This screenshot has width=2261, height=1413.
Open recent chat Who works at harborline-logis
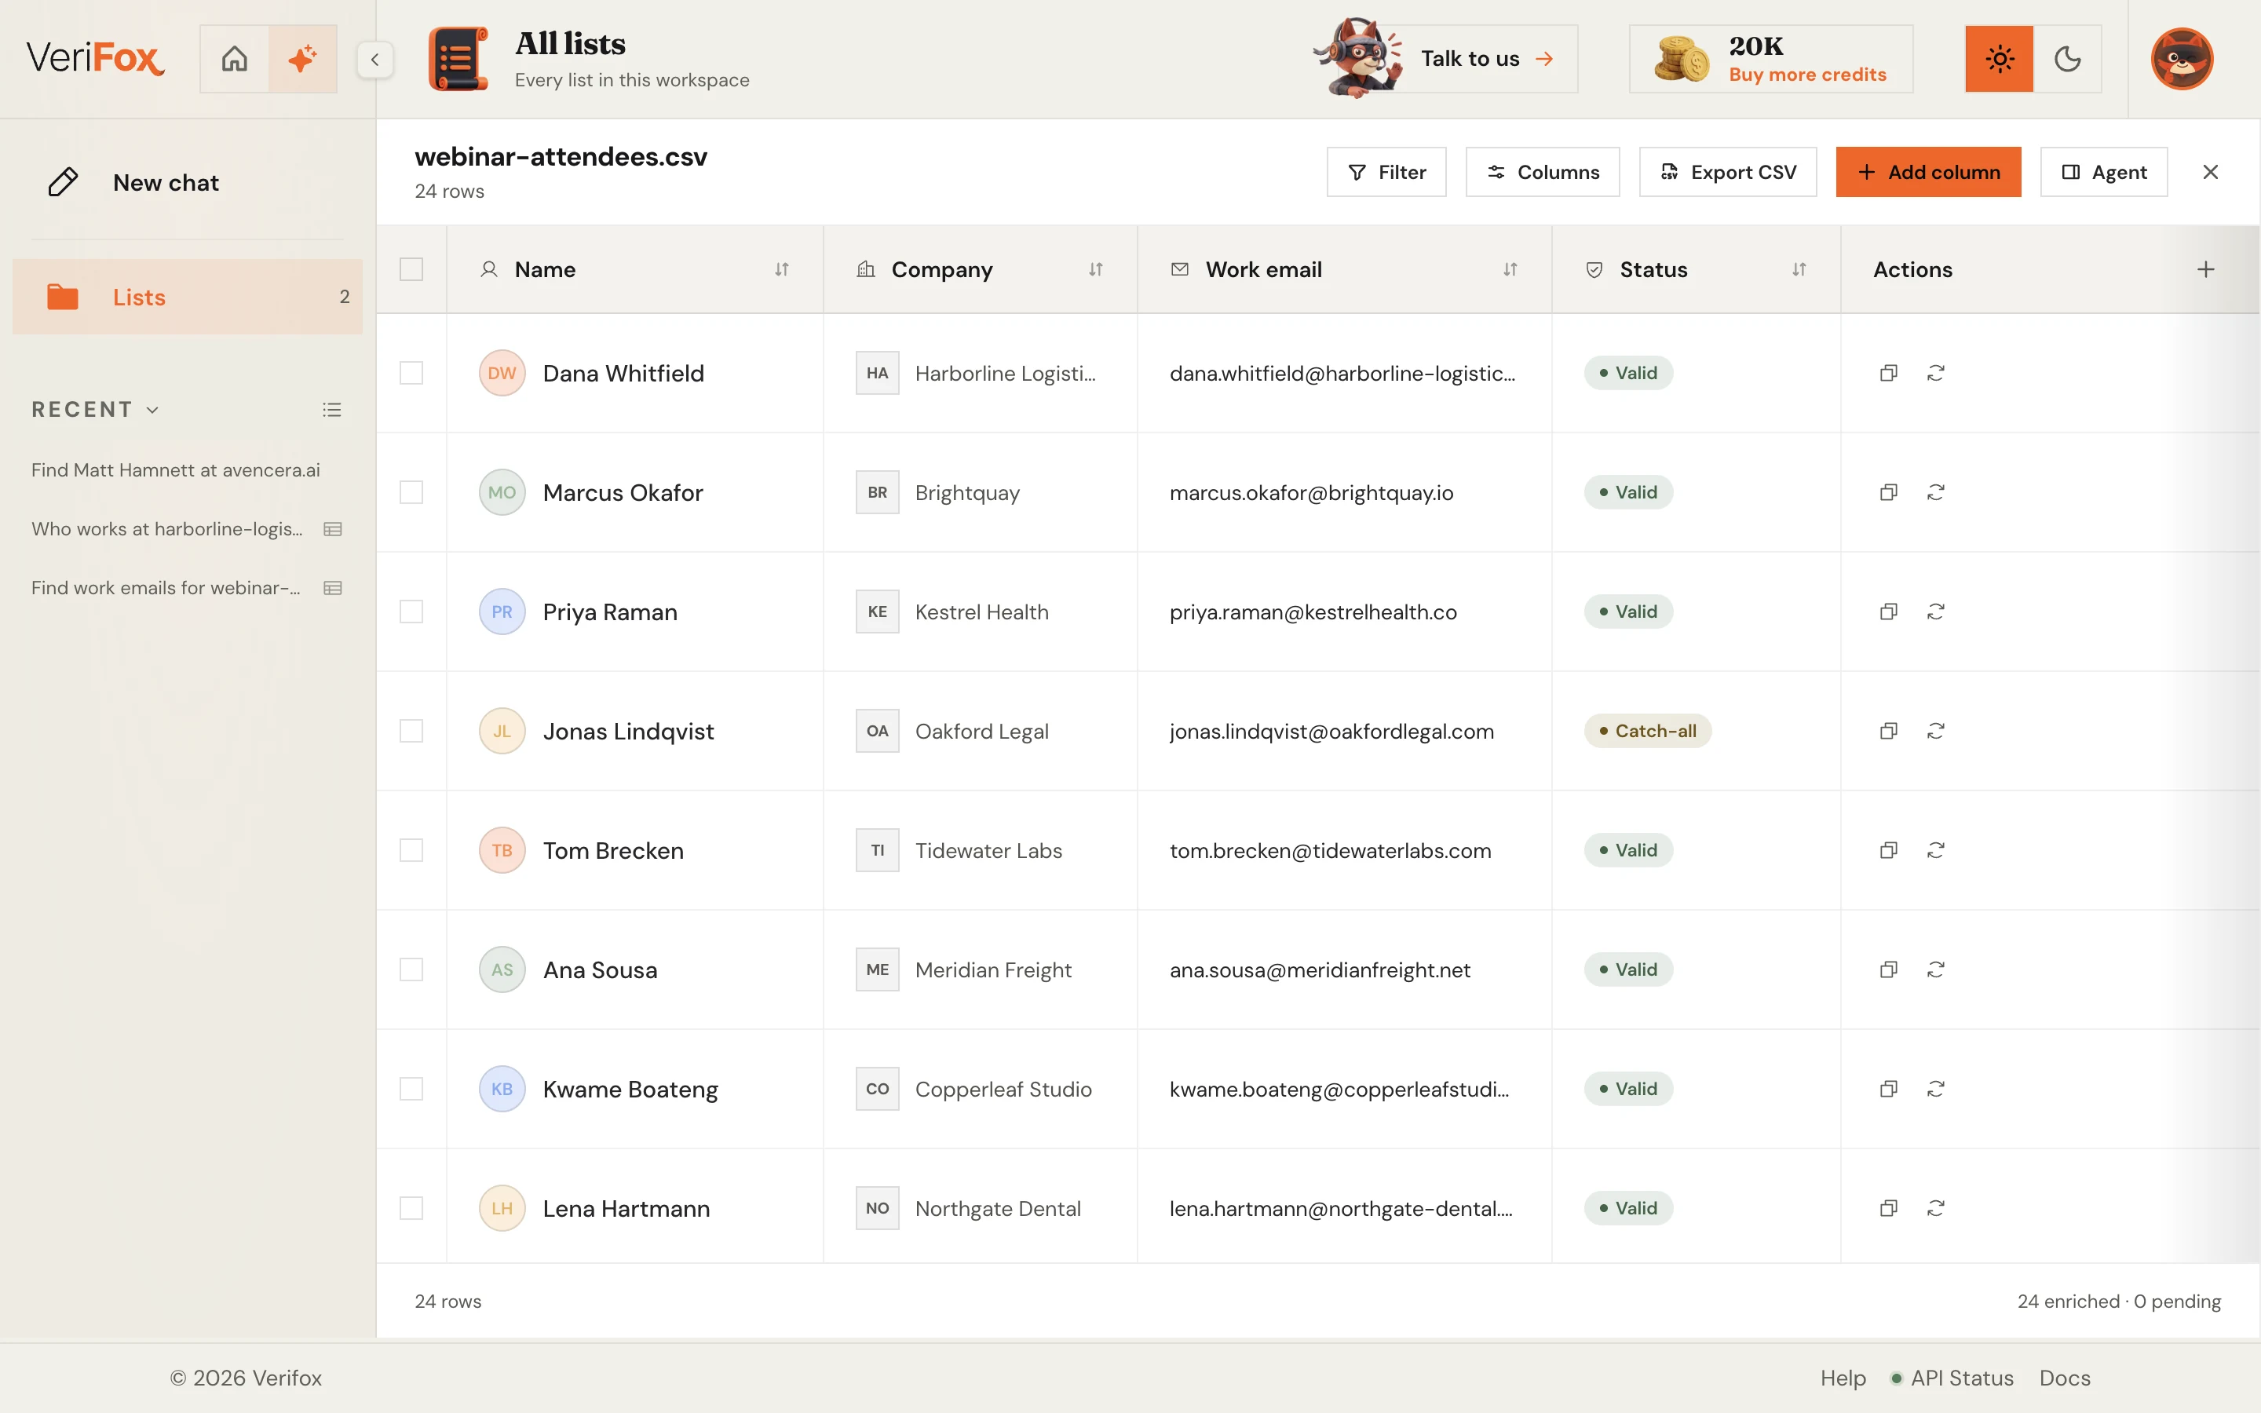(x=167, y=529)
